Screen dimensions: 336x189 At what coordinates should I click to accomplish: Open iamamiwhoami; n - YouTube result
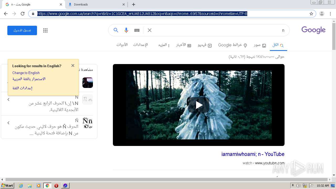253,154
